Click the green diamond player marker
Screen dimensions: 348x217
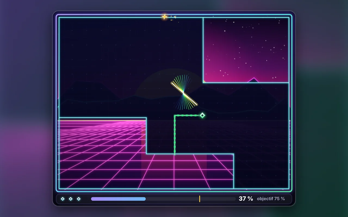pos(202,116)
